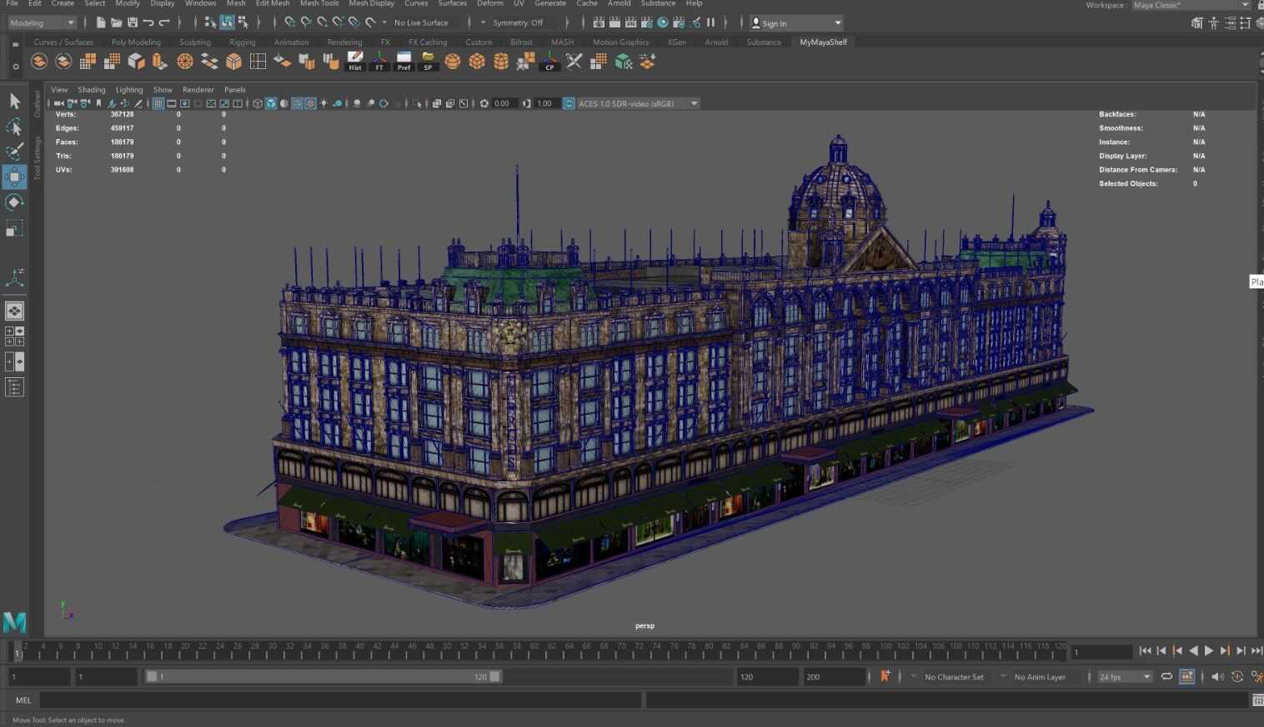Click the Maya logo icon at bottom left
Image resolution: width=1264 pixels, height=727 pixels.
(14, 621)
